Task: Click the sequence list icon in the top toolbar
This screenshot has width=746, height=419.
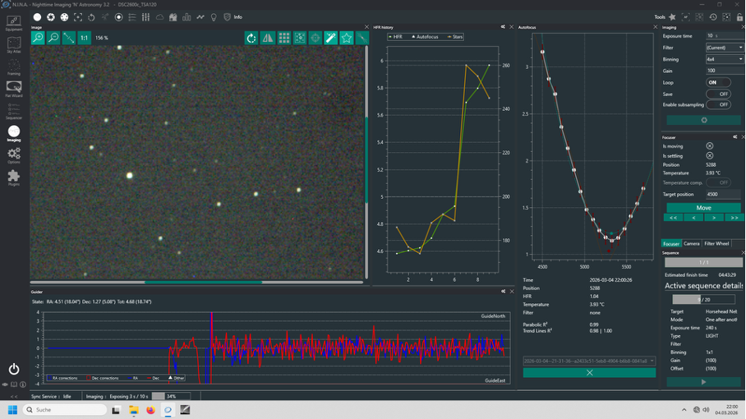Action: [x=132, y=17]
